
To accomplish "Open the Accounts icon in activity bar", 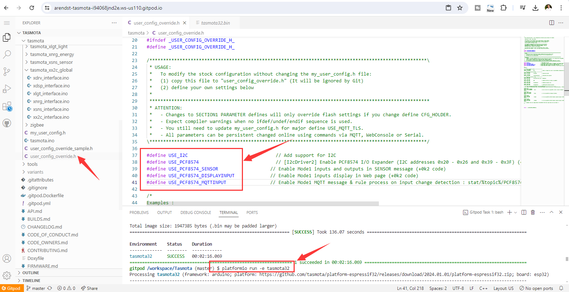I will pos(7,258).
